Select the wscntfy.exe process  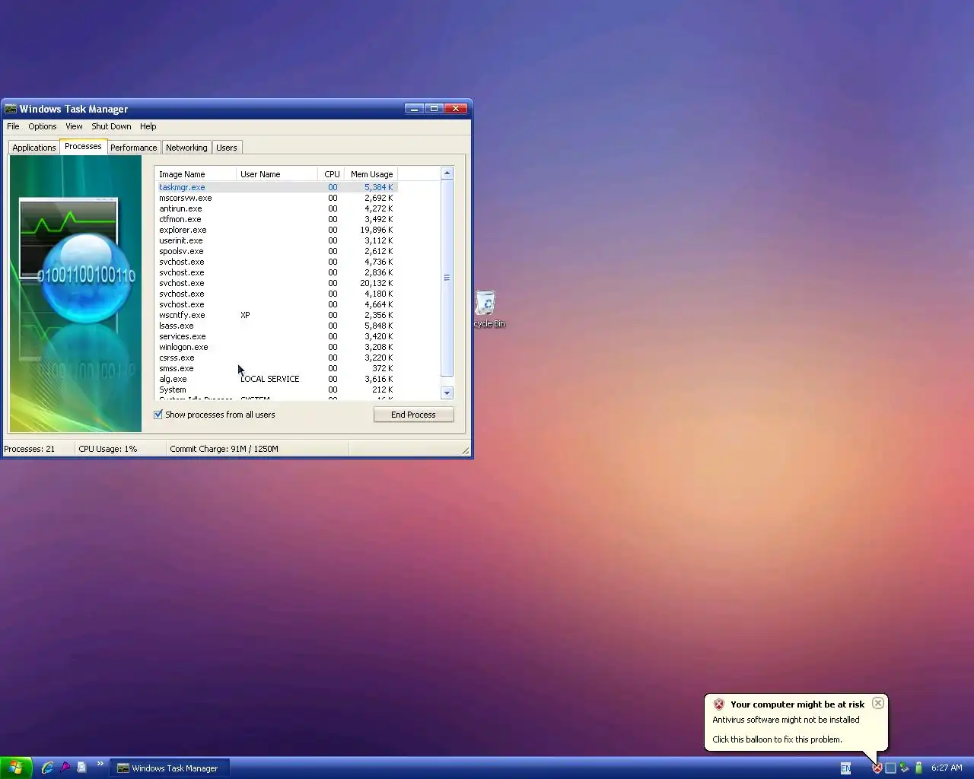[276, 315]
